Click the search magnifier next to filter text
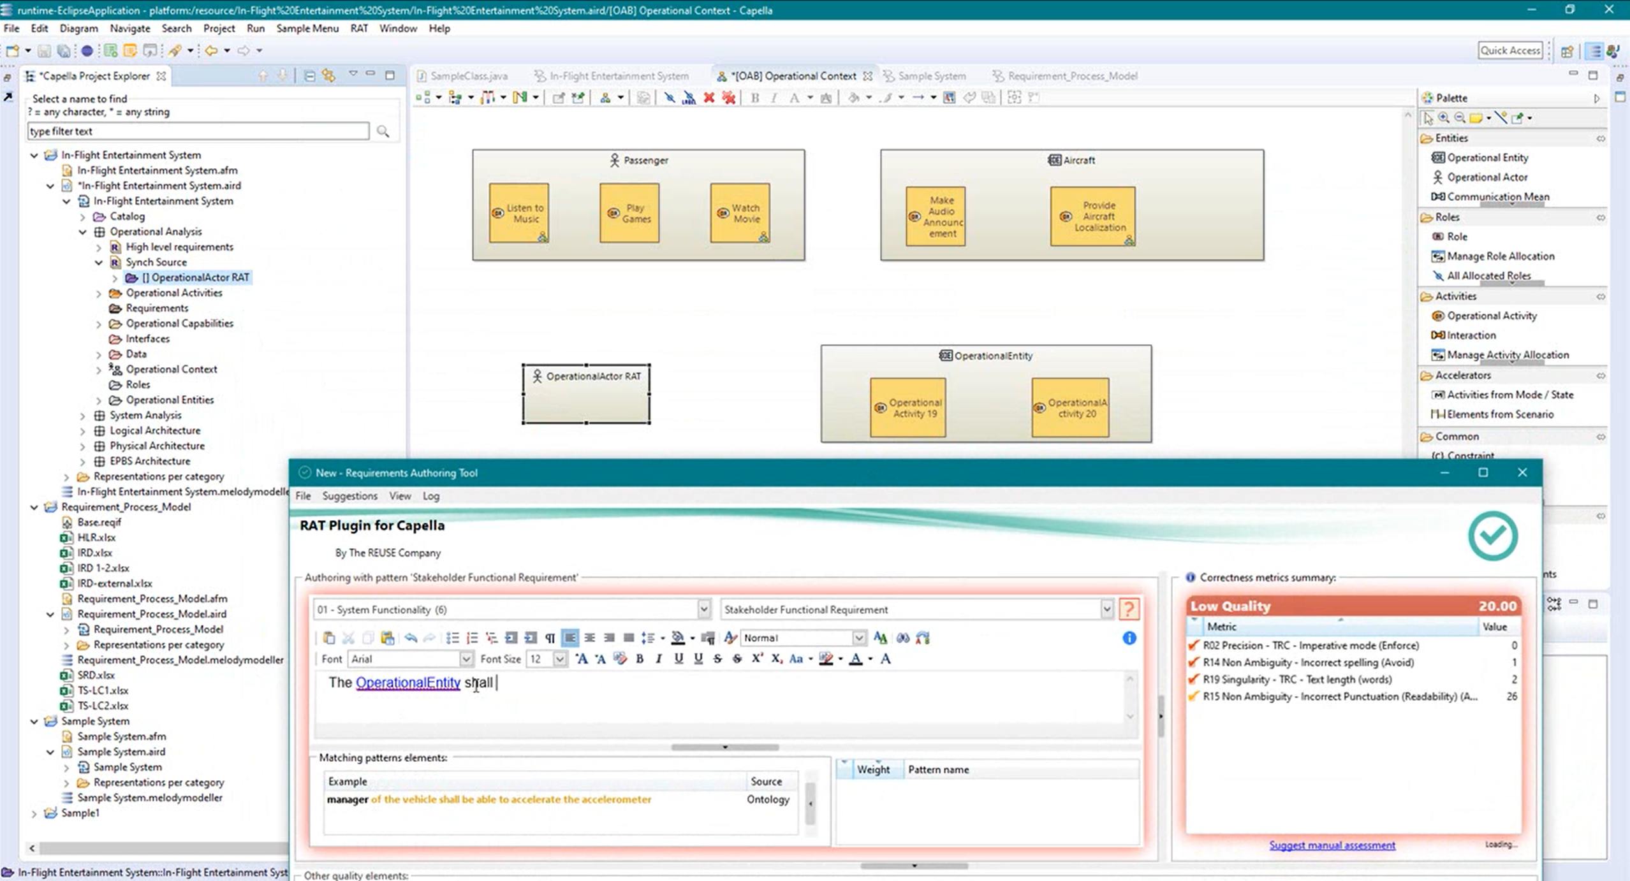This screenshot has height=881, width=1630. pos(383,131)
